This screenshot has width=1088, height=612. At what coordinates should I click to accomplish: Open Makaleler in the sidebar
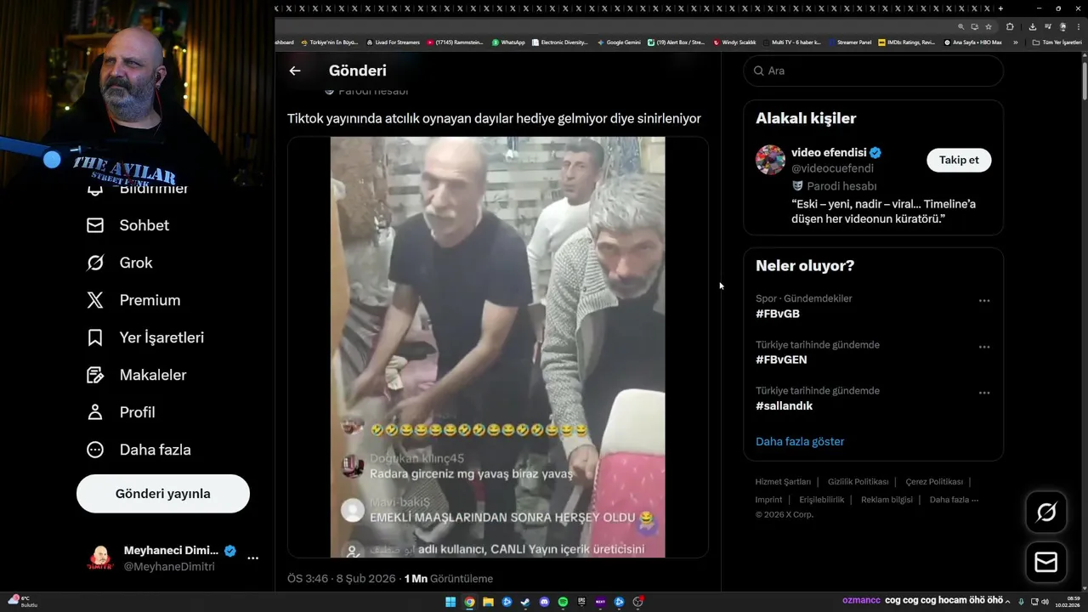[x=136, y=375]
